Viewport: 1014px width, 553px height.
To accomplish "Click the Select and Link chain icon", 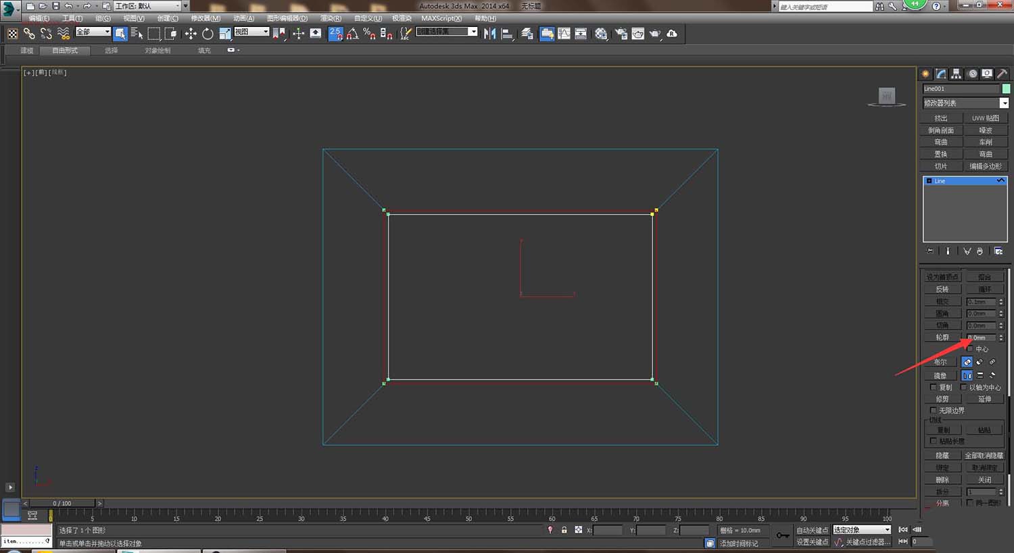I will pyautogui.click(x=29, y=34).
